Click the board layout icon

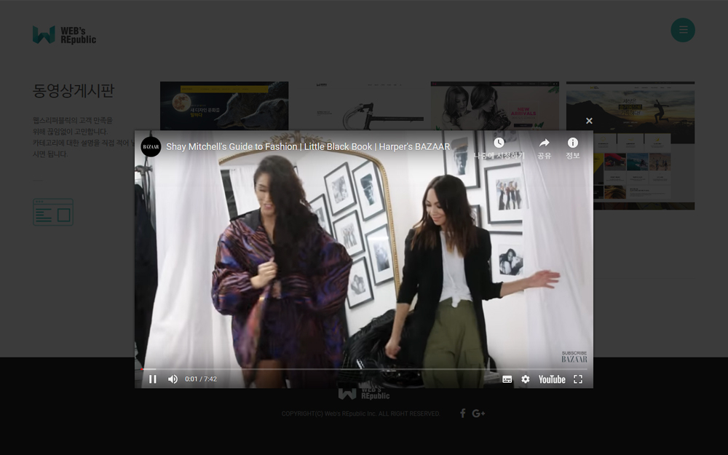[x=53, y=212]
